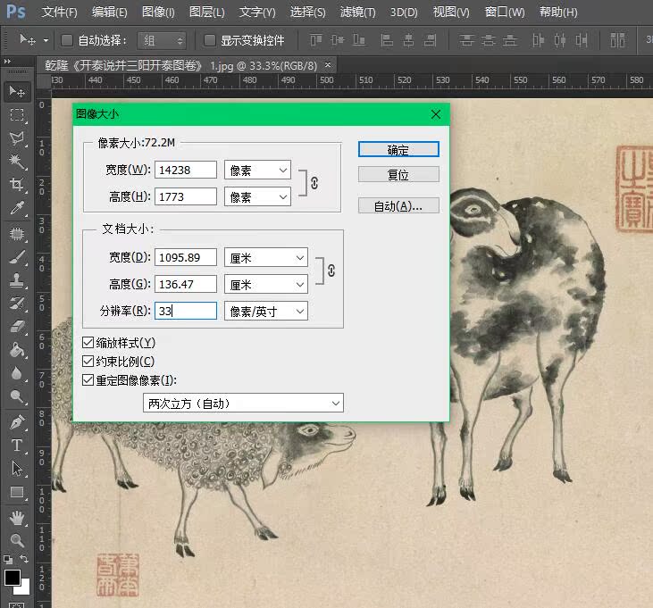The image size is (653, 608).
Task: Click the 复位 button
Action: click(398, 174)
